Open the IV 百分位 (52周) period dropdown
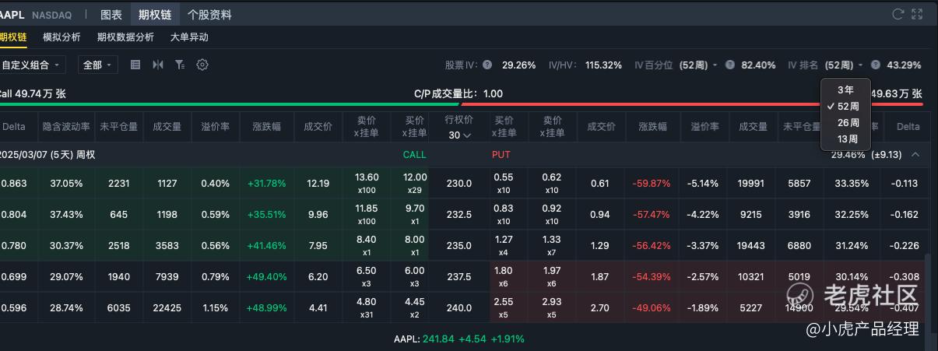 tap(698, 65)
